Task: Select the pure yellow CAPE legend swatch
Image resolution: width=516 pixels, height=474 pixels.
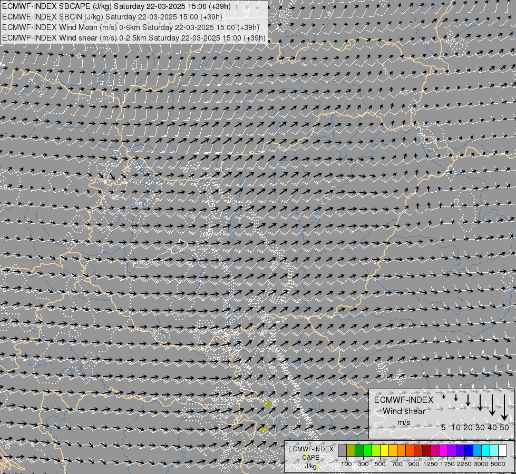Action: point(384,450)
